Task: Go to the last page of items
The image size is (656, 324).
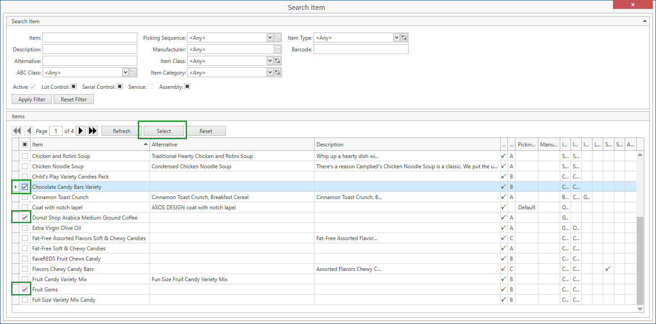Action: (x=92, y=130)
